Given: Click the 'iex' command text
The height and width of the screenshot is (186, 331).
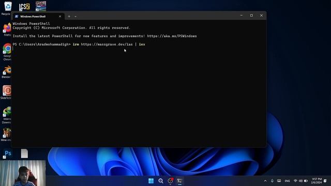Looking at the screenshot, I should click(142, 44).
